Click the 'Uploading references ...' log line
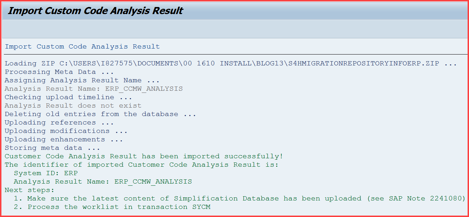Image resolution: width=469 pixels, height=217 pixels. (x=59, y=122)
